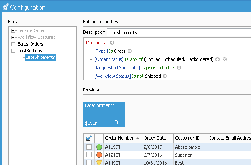The width and height of the screenshot is (251, 165).
Task: Change the 'Is any of' operator
Action: [x=134, y=59]
